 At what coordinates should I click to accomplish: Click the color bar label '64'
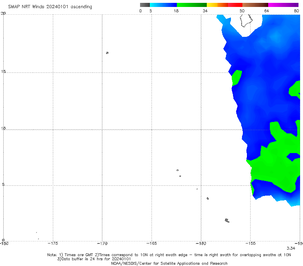tap(267, 11)
